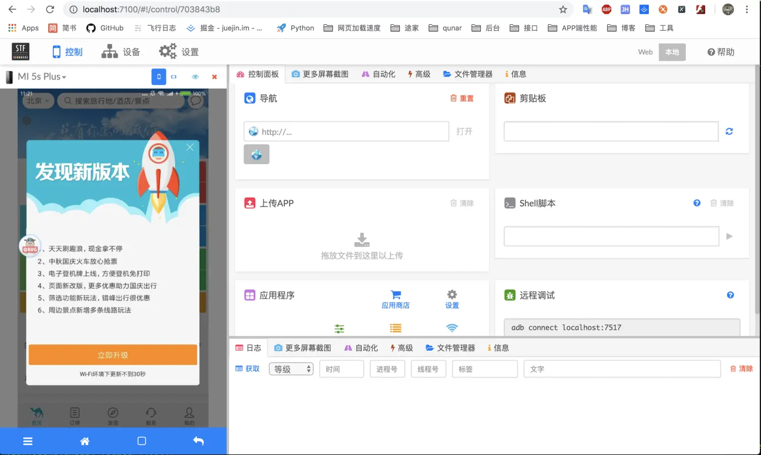Click the upload drop zone icon

(362, 240)
